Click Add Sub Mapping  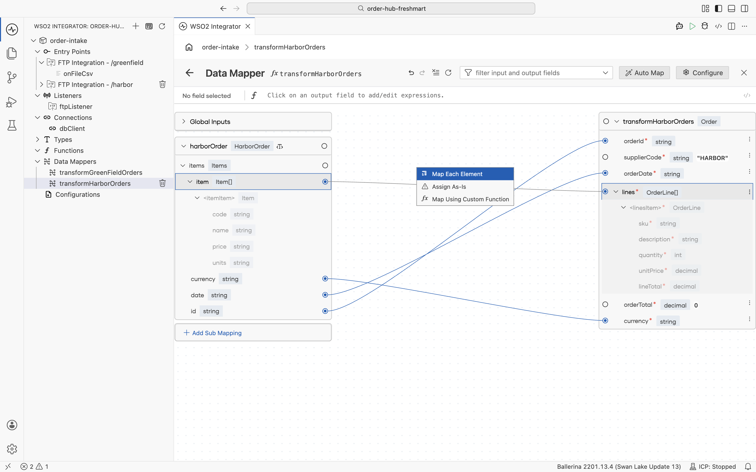point(253,333)
